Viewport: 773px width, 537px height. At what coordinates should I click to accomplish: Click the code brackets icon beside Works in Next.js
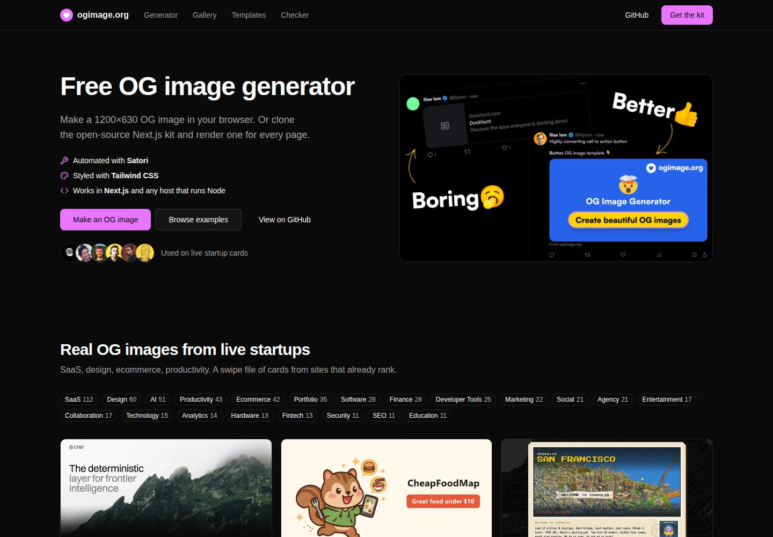(x=64, y=191)
